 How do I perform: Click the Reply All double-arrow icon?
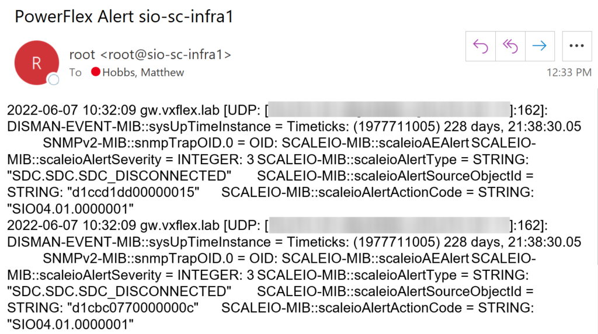(x=510, y=46)
